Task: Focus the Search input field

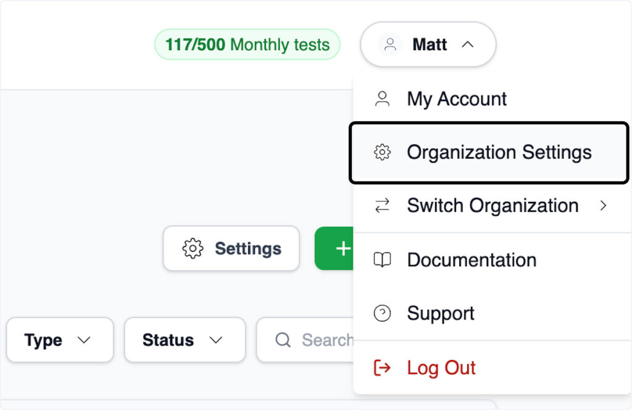Action: [324, 340]
